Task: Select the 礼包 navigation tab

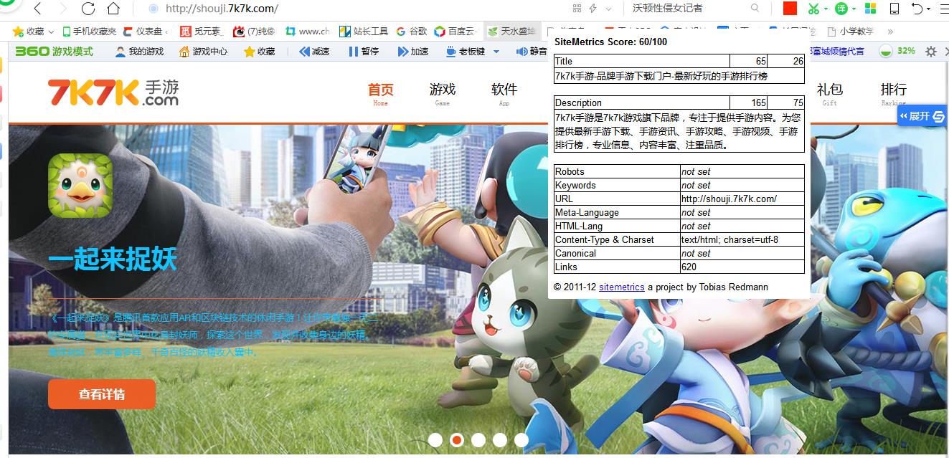Action: tap(830, 92)
